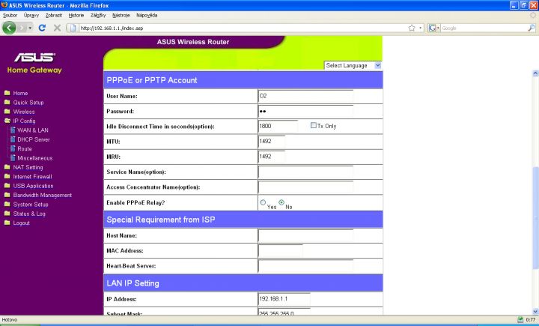
Task: Click the Internet Firewall folder icon
Action: (x=7, y=177)
